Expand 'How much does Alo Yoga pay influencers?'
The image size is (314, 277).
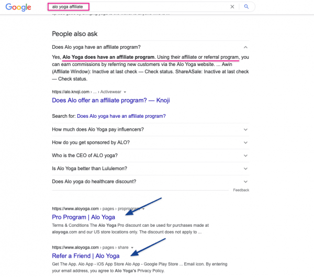(150, 129)
